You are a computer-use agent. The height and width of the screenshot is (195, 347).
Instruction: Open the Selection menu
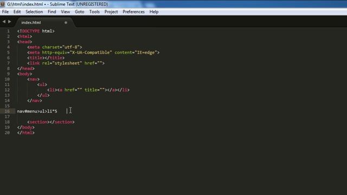pyautogui.click(x=34, y=12)
